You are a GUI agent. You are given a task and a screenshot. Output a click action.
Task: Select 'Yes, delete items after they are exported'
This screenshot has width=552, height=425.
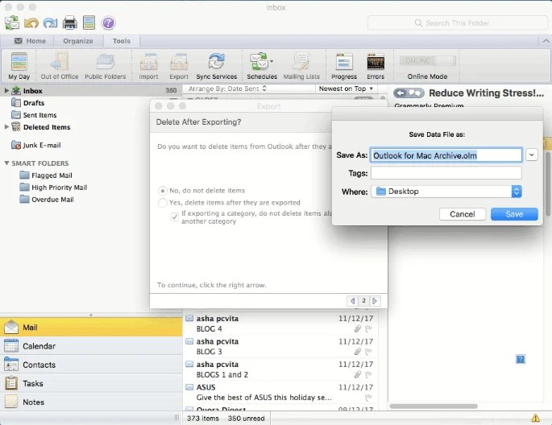pyautogui.click(x=162, y=203)
